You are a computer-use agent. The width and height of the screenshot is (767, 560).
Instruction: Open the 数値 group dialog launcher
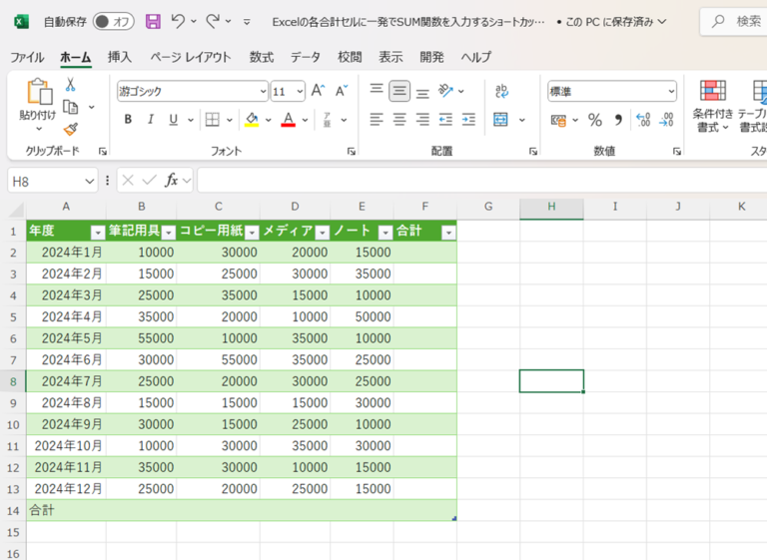[x=677, y=152]
